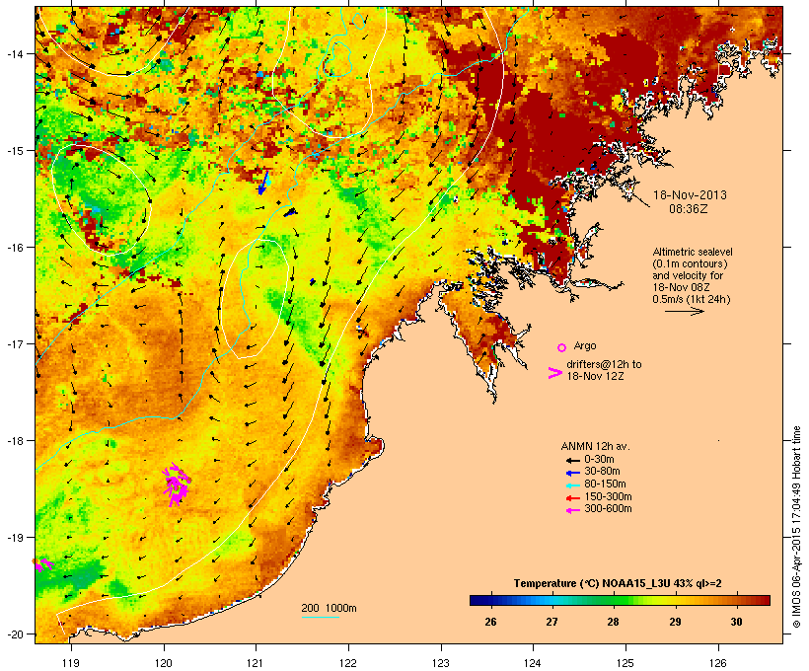
Task: Click the 18-Nov 12Z drifter date text
Action: point(595,376)
